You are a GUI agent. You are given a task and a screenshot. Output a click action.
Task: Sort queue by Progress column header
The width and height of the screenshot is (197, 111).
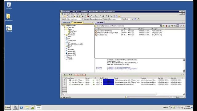109,78
